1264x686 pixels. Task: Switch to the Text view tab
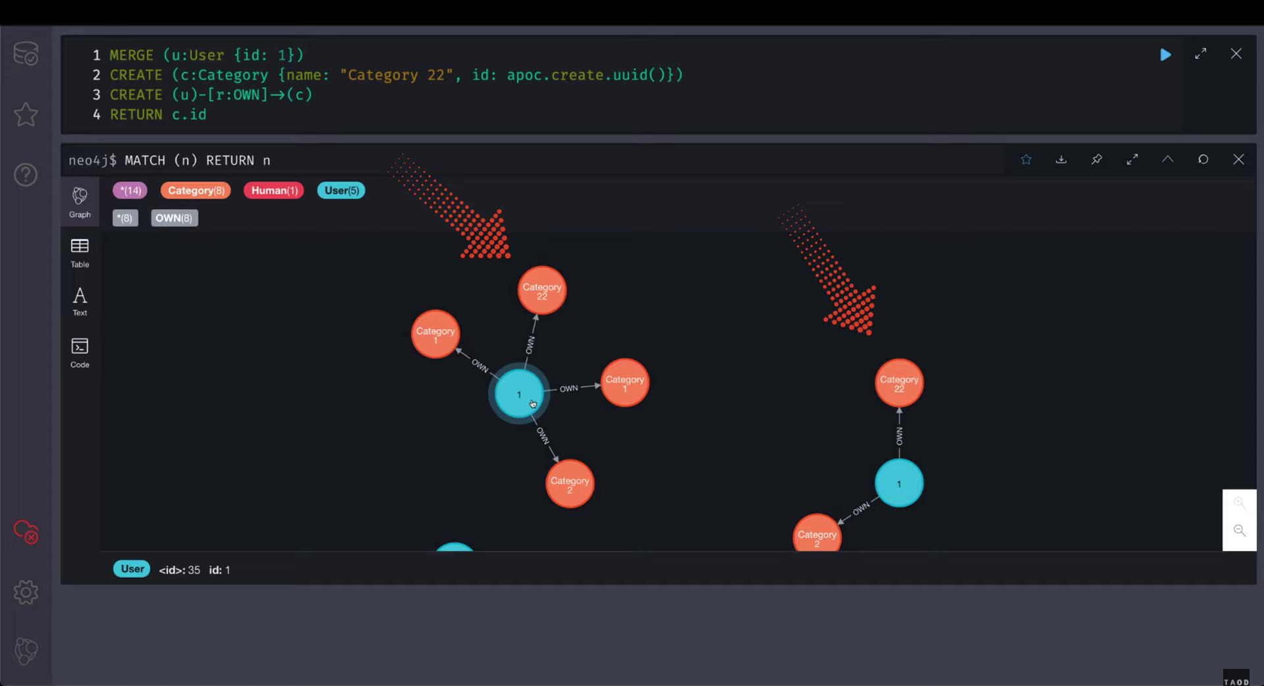coord(80,302)
